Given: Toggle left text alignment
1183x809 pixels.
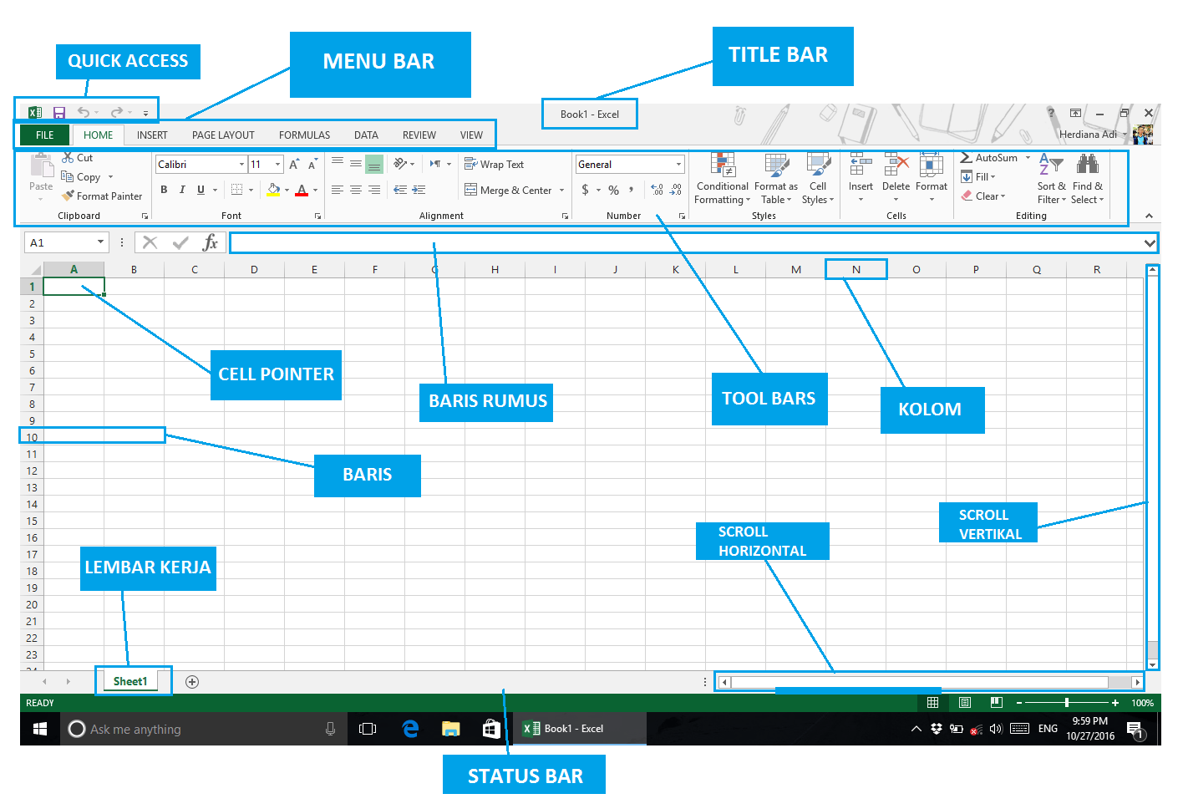Looking at the screenshot, I should (x=338, y=190).
